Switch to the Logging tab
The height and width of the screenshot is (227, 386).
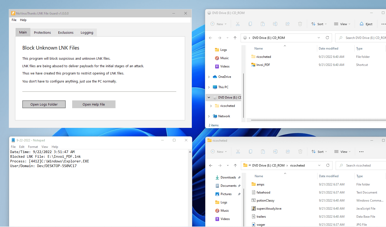tap(87, 32)
